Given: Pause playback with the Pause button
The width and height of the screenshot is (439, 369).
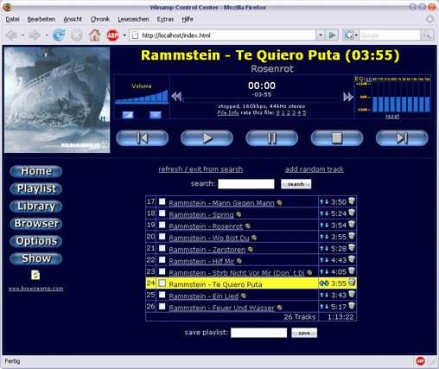Looking at the screenshot, I should point(272,138).
